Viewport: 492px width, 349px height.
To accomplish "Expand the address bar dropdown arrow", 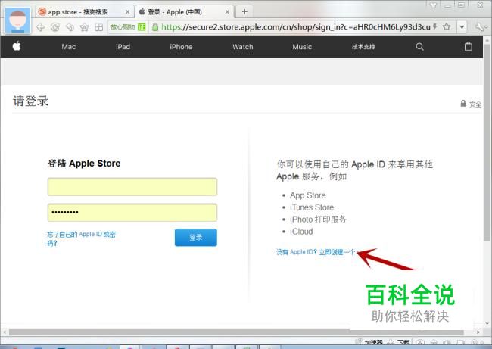I will [x=462, y=27].
